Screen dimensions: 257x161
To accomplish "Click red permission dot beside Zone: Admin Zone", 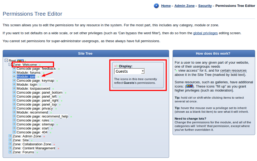I will [x=44, y=136].
